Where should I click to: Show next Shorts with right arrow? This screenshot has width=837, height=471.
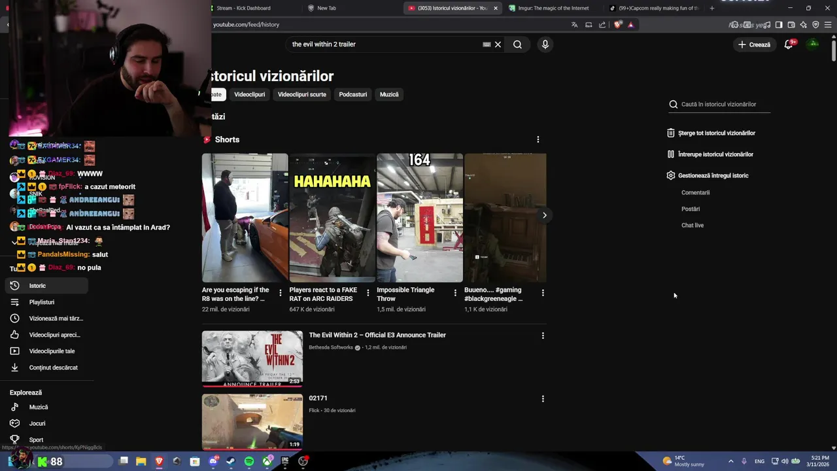tap(544, 215)
